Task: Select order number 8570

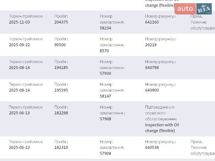Action: click(104, 51)
